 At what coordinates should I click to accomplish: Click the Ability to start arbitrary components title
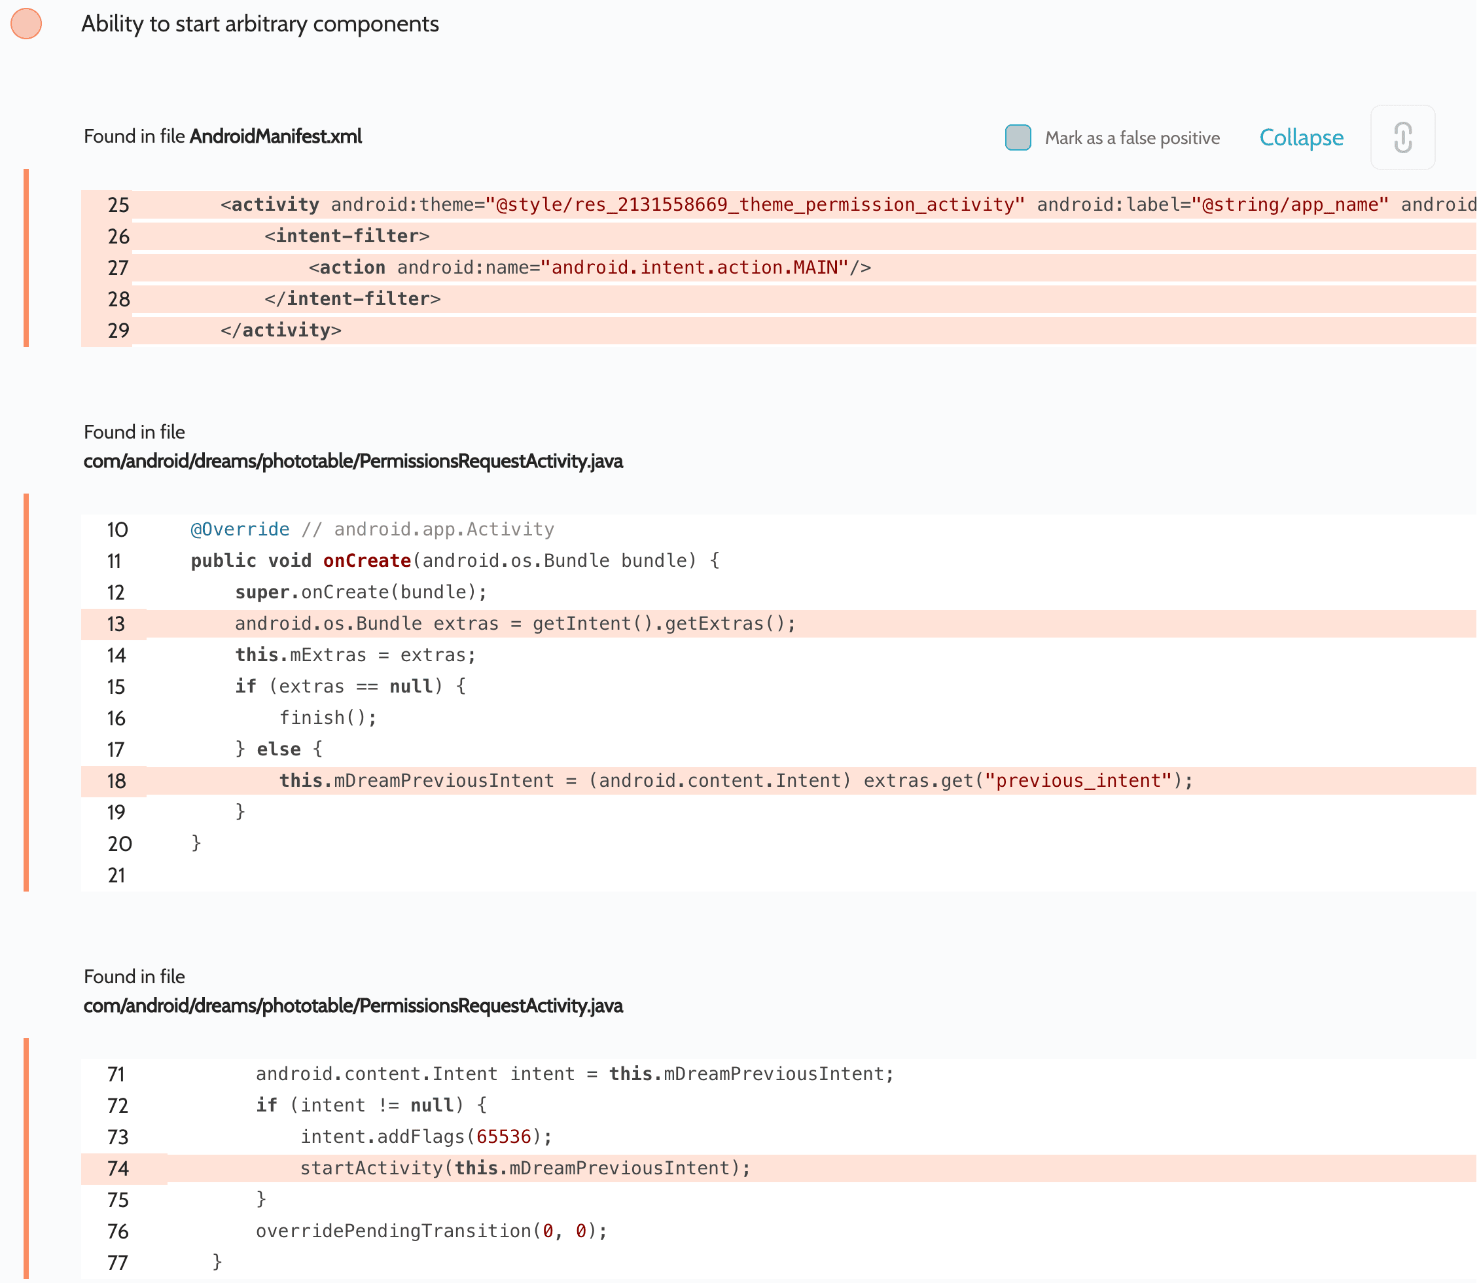(260, 24)
